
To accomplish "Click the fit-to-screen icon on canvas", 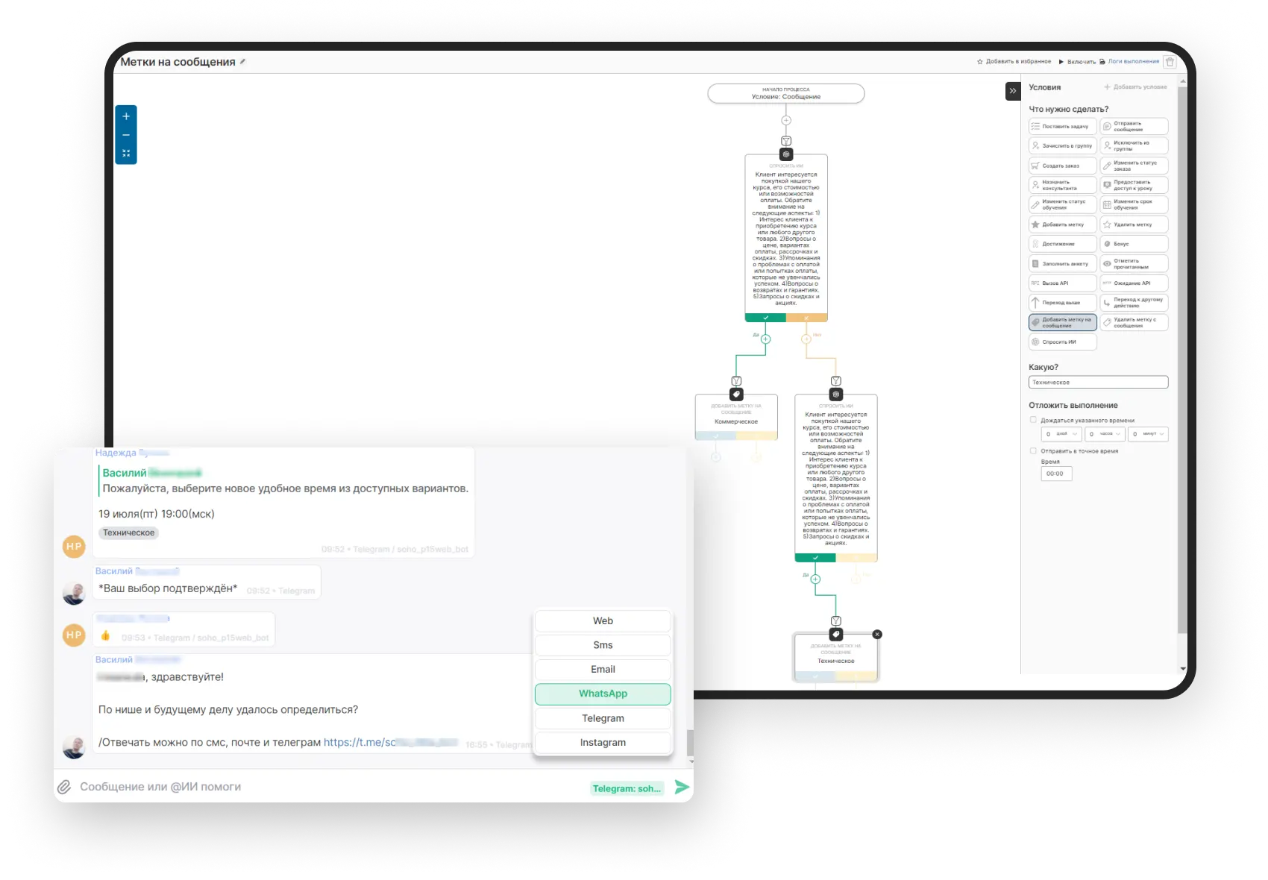I will (x=126, y=154).
